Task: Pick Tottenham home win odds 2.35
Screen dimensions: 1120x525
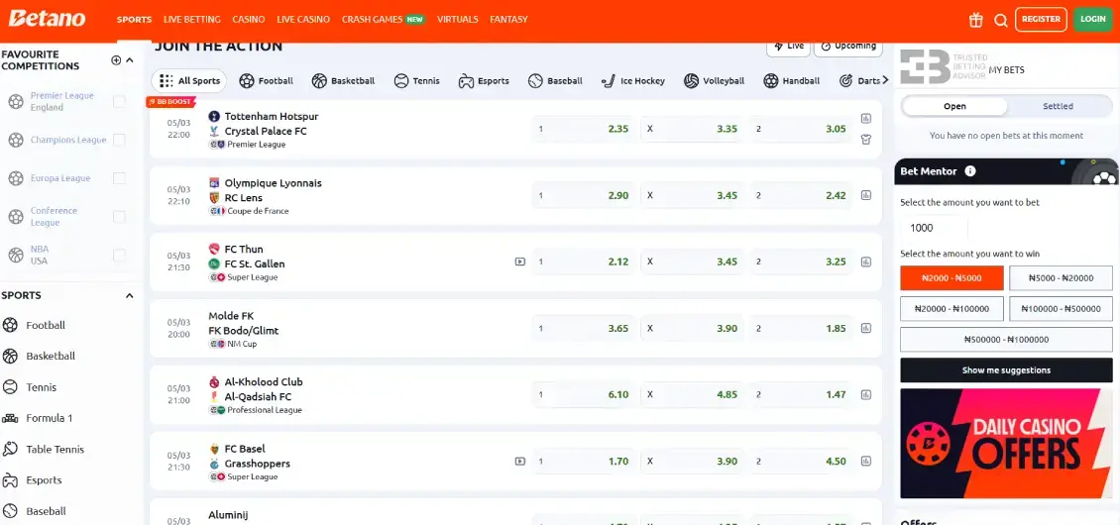Action: [583, 130]
